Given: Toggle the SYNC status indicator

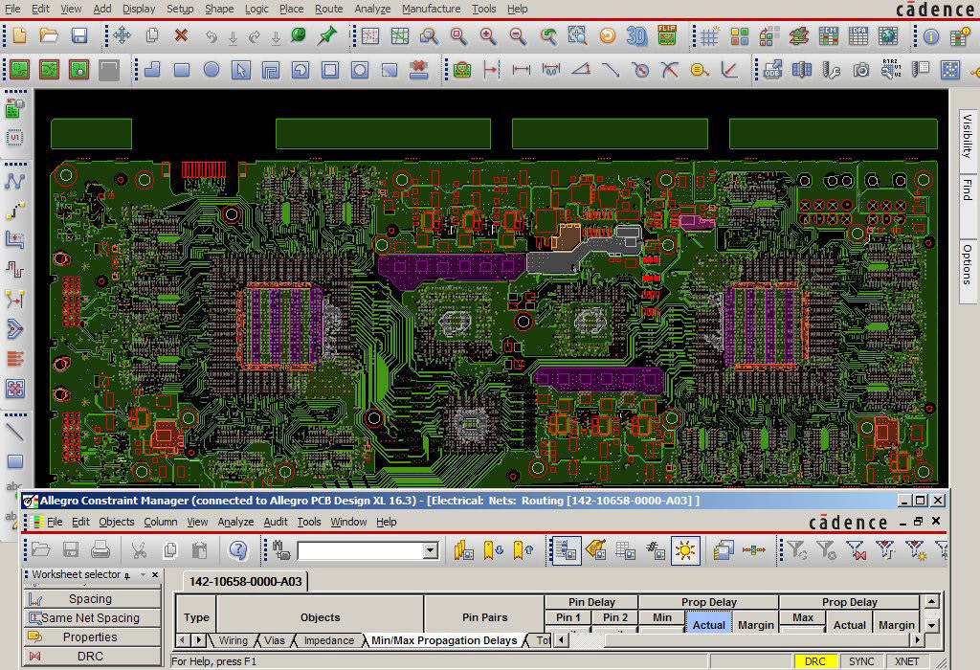Looking at the screenshot, I should (x=860, y=660).
